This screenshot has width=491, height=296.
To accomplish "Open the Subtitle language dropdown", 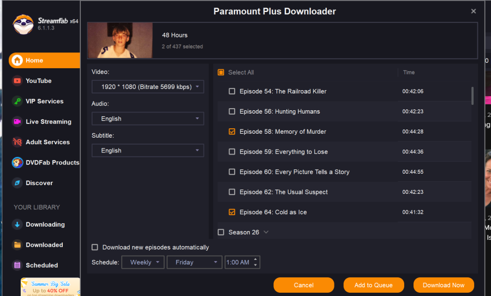I will point(148,151).
